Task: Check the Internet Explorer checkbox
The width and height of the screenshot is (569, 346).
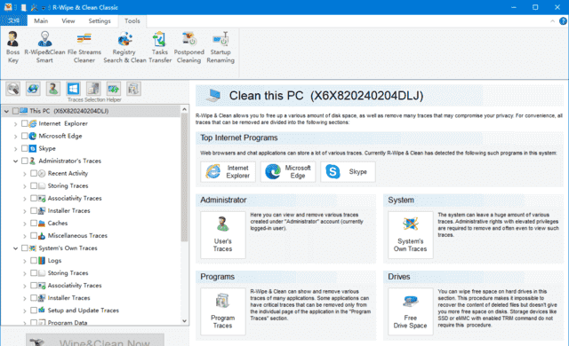Action: click(24, 123)
